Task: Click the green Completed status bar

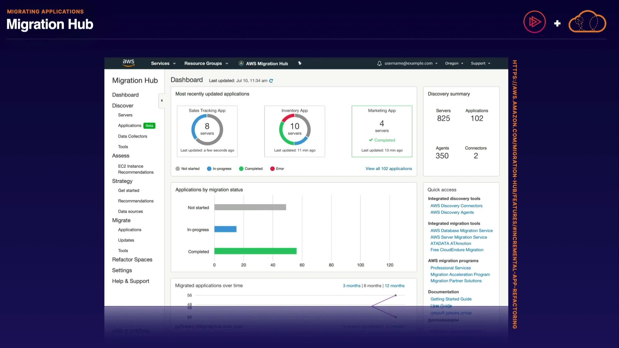Action: pos(255,251)
